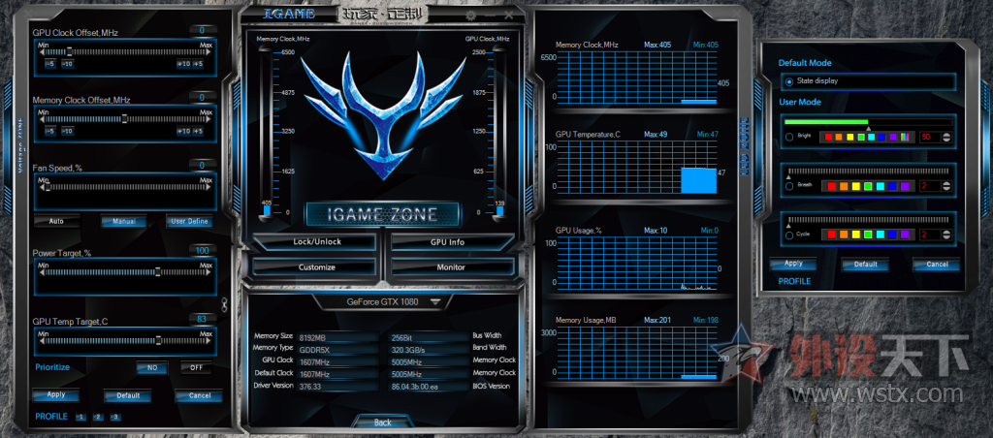993x438 pixels.
Task: Select overclock profile 2
Action: (x=98, y=417)
